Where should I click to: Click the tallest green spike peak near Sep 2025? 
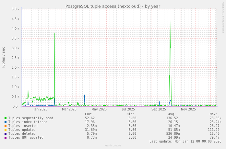coord(170,17)
